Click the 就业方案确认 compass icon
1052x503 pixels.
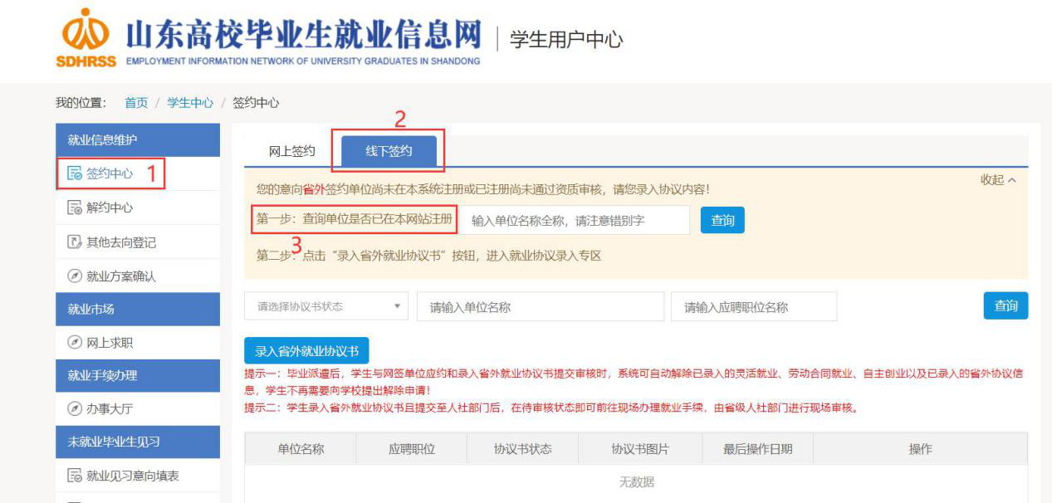[74, 276]
